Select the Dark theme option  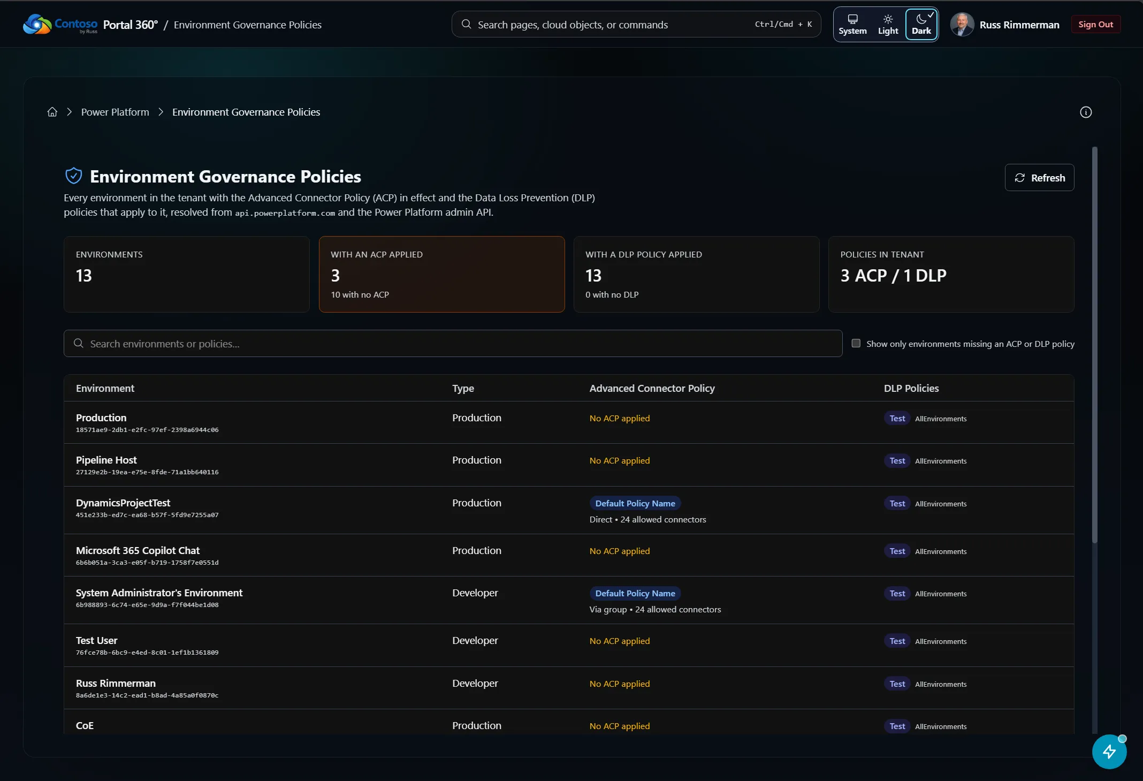tap(921, 25)
